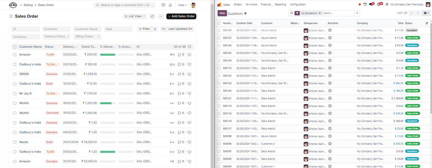Clear filters with the X beside Filter

coord(155,29)
